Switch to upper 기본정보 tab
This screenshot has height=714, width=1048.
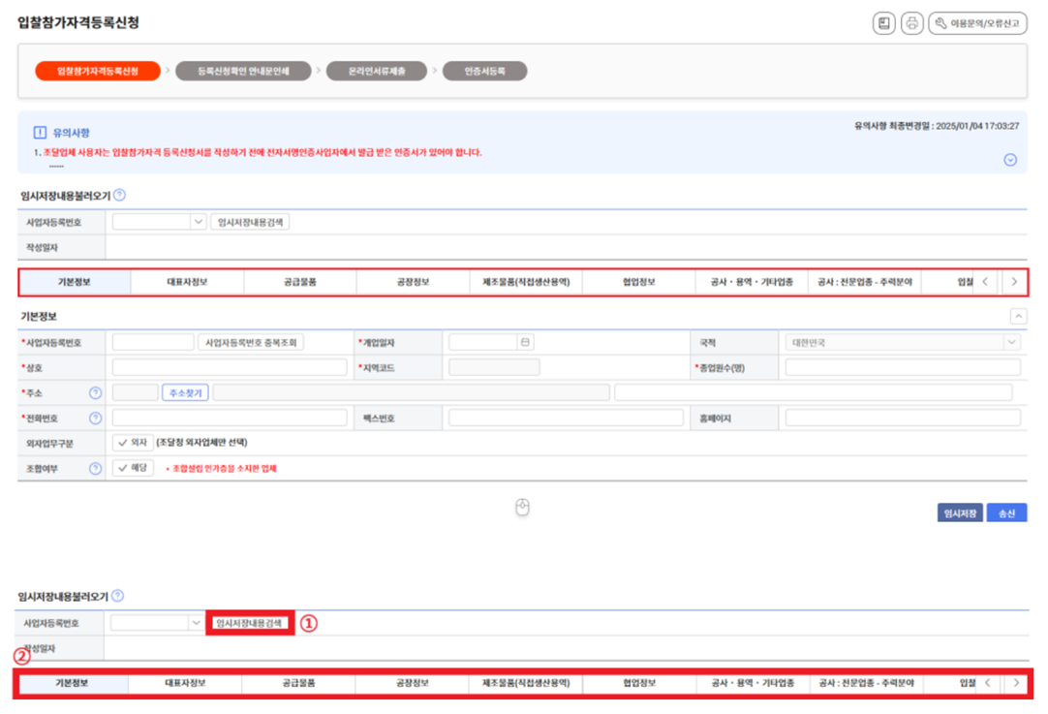(x=75, y=282)
